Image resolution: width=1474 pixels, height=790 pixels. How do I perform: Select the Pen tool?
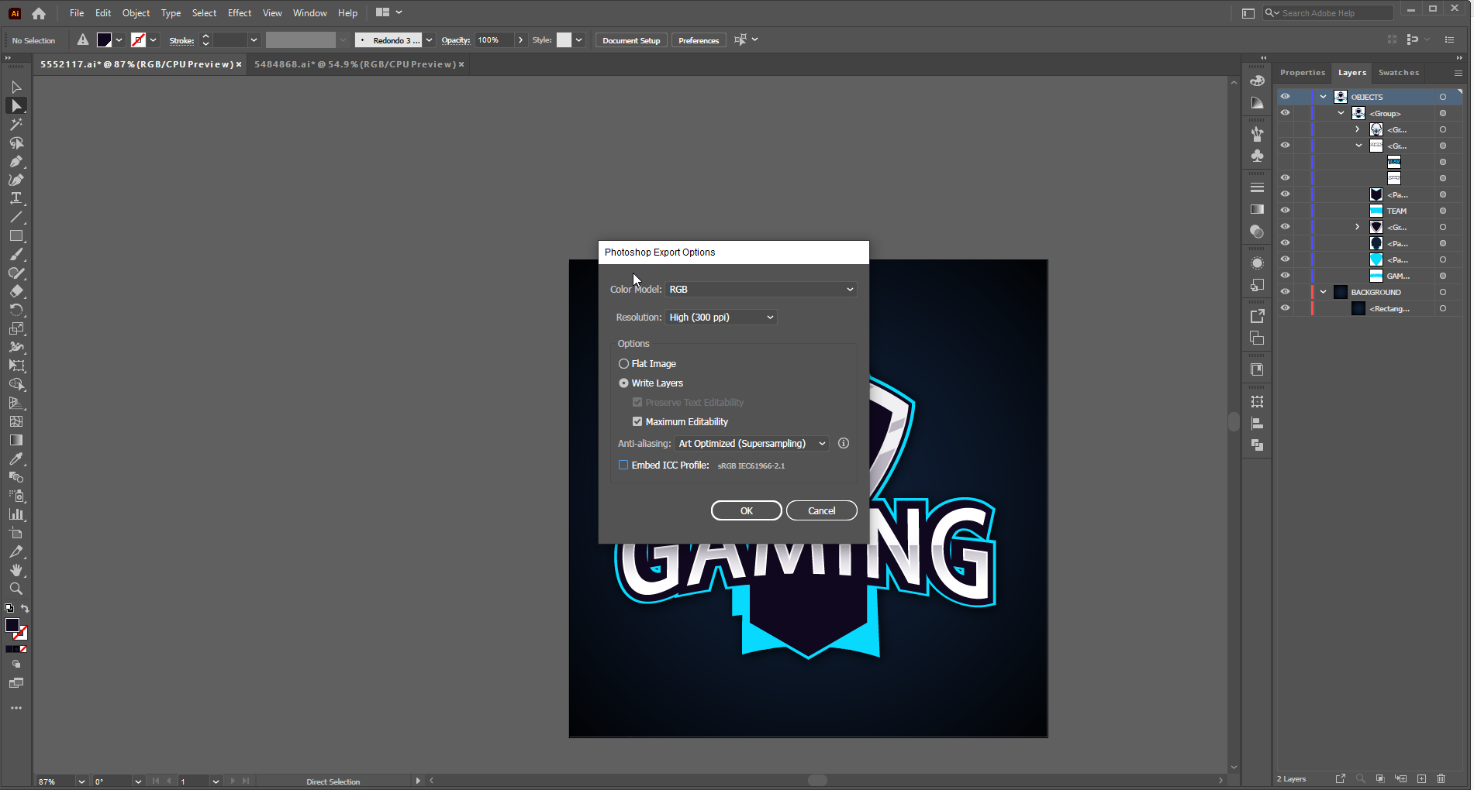16,162
